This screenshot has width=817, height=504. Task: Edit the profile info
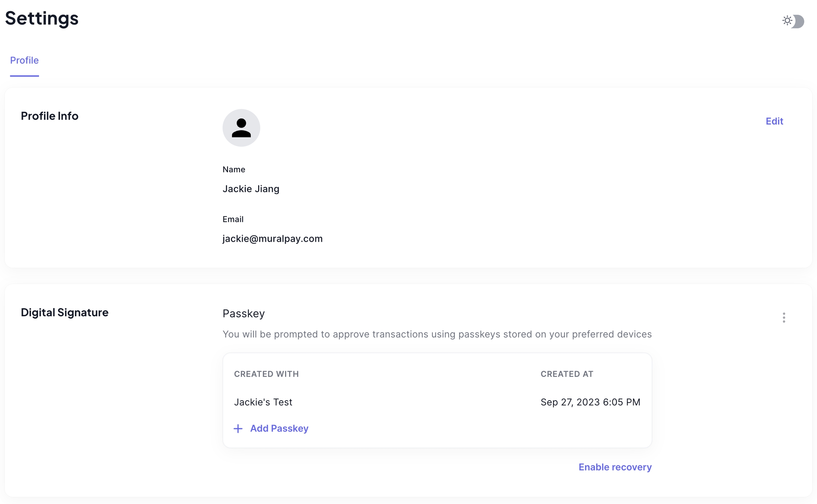[x=774, y=121]
